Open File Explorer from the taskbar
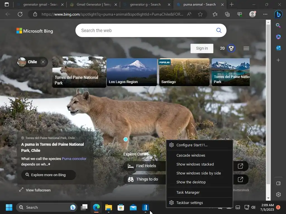Screen dimensions: 286x214 click(x=109, y=207)
